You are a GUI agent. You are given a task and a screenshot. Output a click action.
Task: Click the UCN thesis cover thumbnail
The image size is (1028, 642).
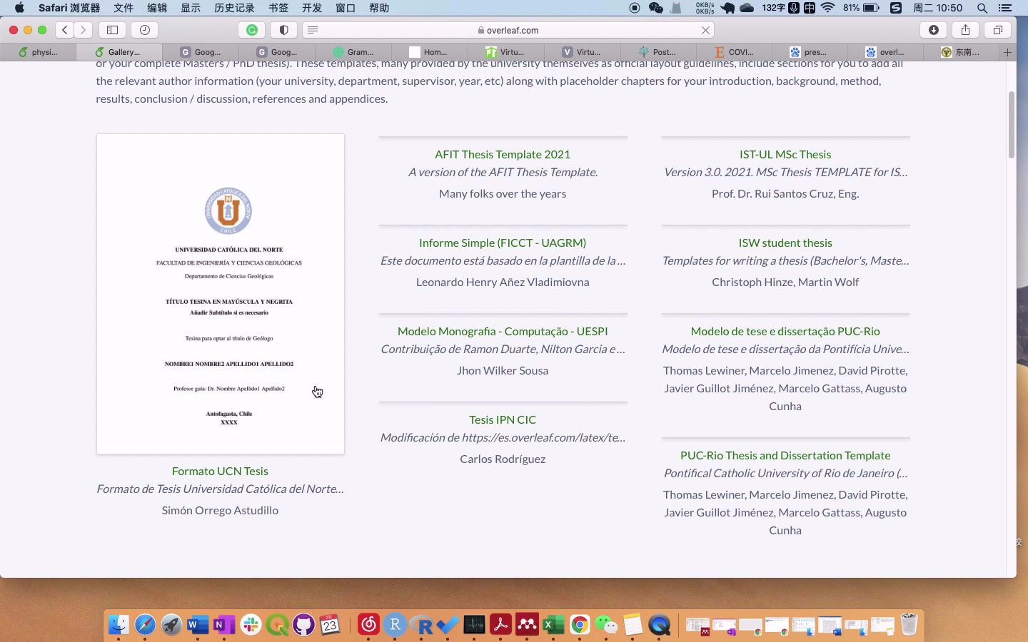(x=221, y=294)
